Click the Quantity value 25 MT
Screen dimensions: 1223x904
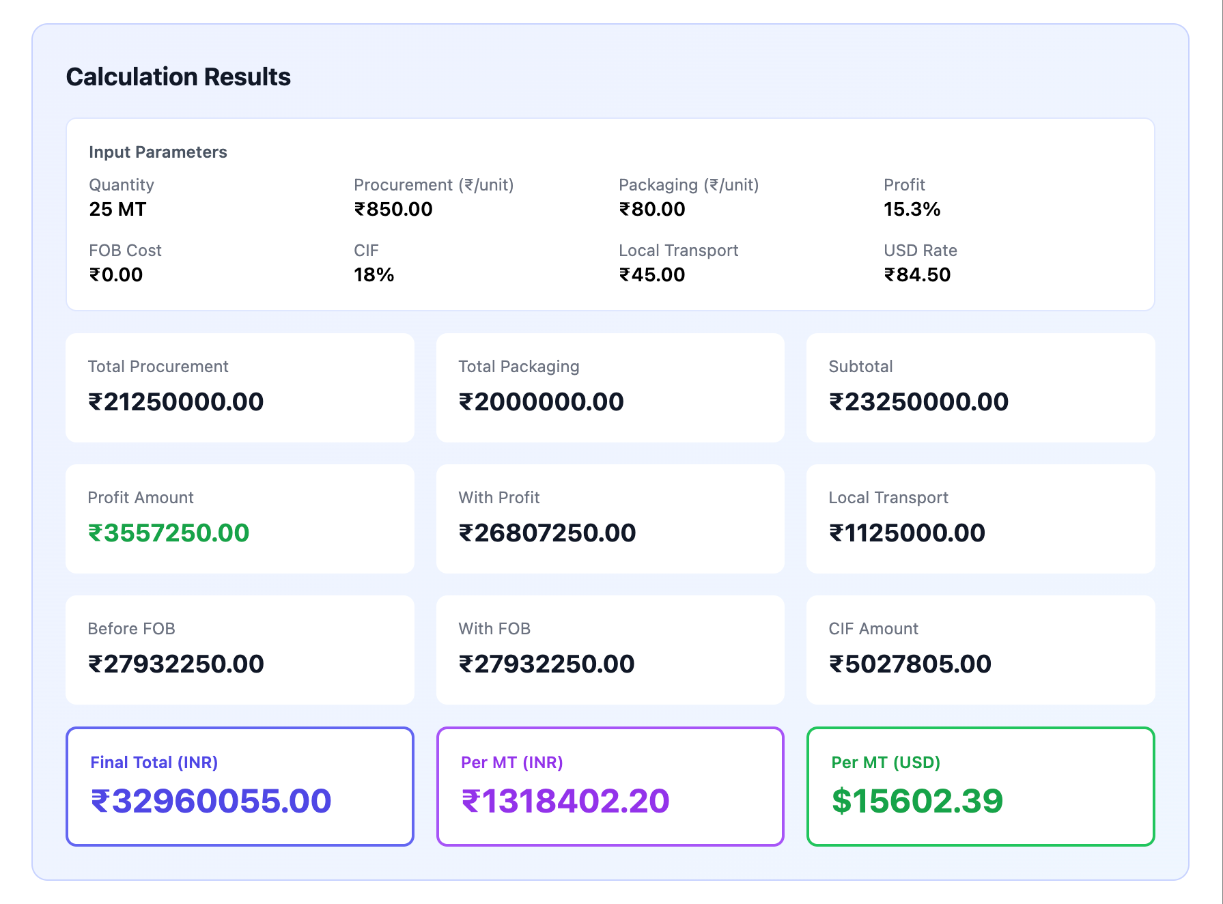116,209
